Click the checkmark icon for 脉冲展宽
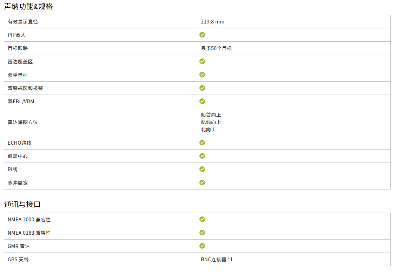 (x=202, y=183)
